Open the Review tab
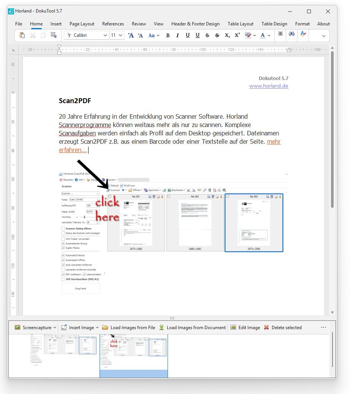Screen dimensions: 350x394 coord(139,24)
